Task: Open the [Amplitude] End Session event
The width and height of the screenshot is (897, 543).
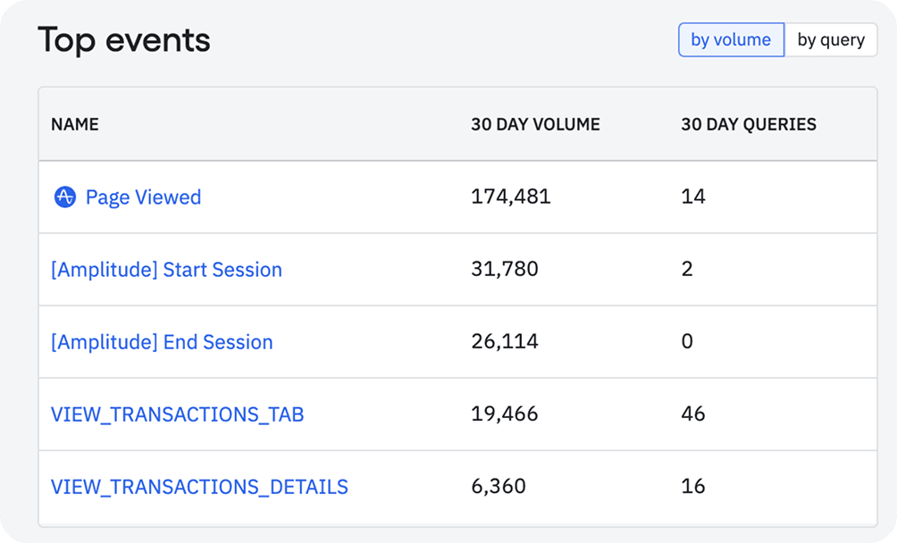Action: pos(160,342)
